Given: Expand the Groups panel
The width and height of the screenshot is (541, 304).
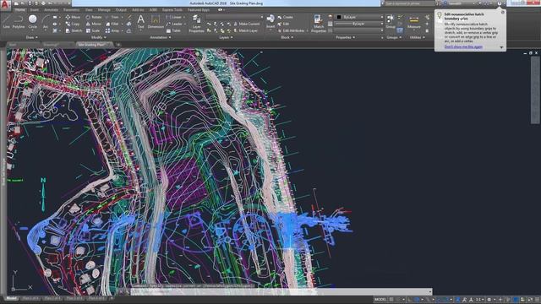Looking at the screenshot, I should 393,37.
